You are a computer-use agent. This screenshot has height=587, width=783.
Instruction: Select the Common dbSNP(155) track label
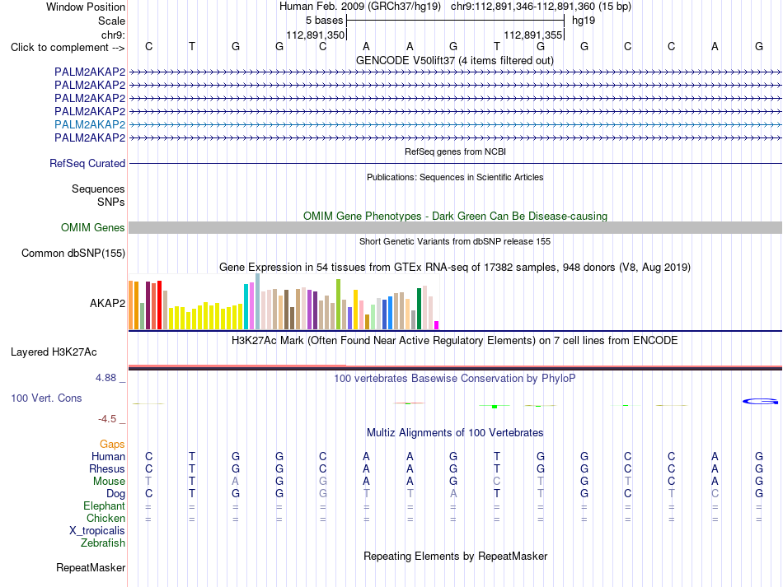pos(73,253)
